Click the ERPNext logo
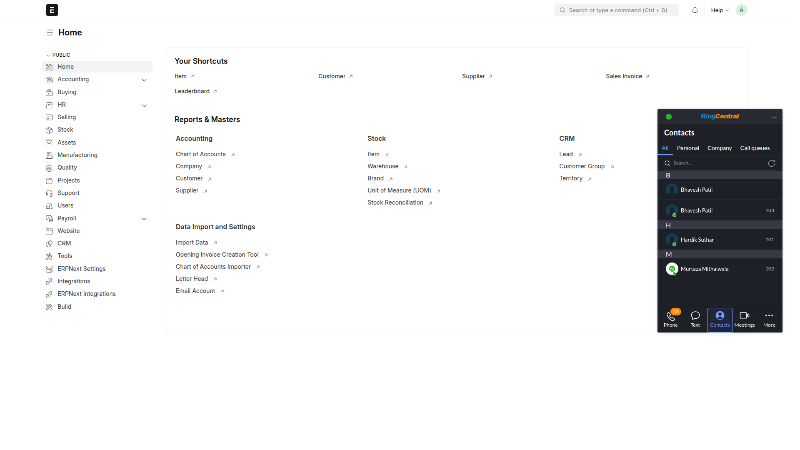Image resolution: width=800 pixels, height=450 pixels. (52, 10)
